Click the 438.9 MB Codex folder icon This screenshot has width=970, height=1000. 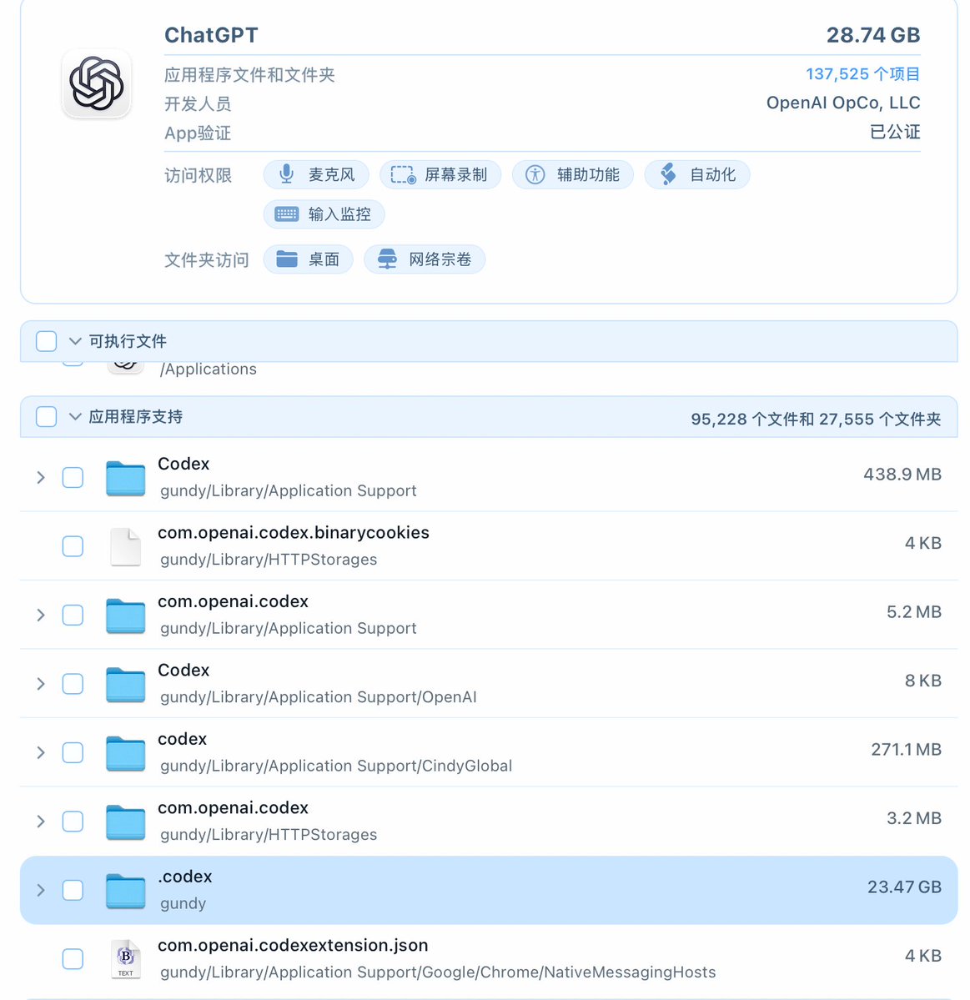point(126,478)
